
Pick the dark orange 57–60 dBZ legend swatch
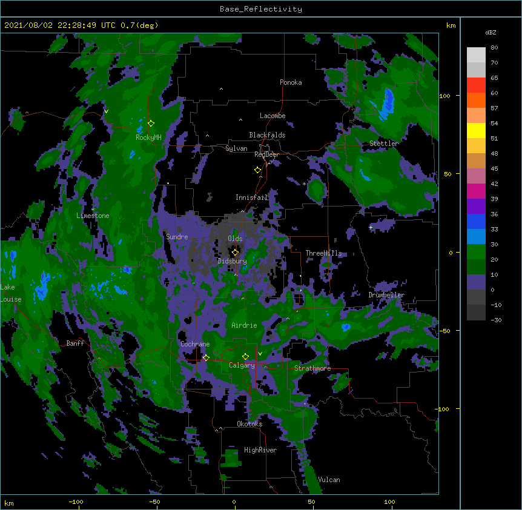point(476,100)
